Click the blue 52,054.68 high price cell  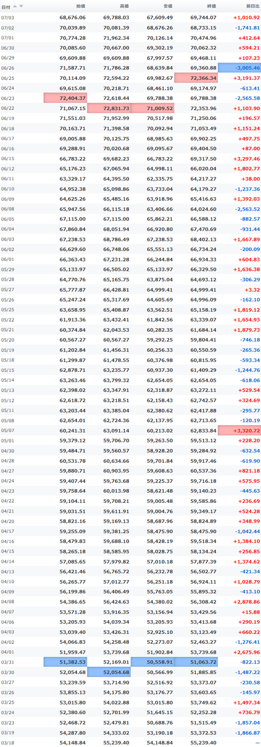pyautogui.click(x=109, y=672)
